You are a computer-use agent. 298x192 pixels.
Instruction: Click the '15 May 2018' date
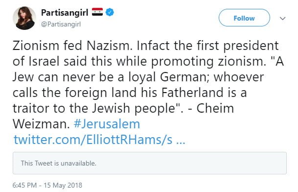[x=63, y=185]
